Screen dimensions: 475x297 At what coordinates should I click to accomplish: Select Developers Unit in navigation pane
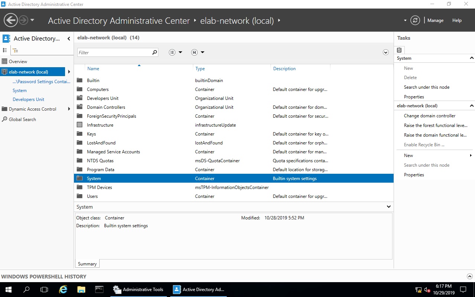point(28,99)
